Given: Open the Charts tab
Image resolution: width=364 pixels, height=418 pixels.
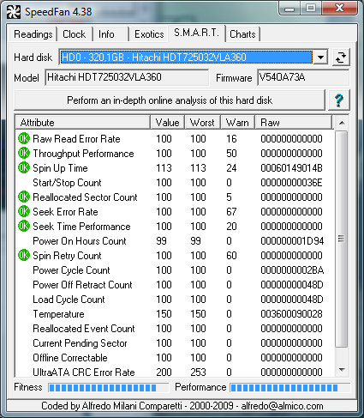Looking at the screenshot, I should (x=242, y=34).
